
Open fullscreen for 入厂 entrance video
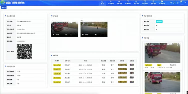71,34
